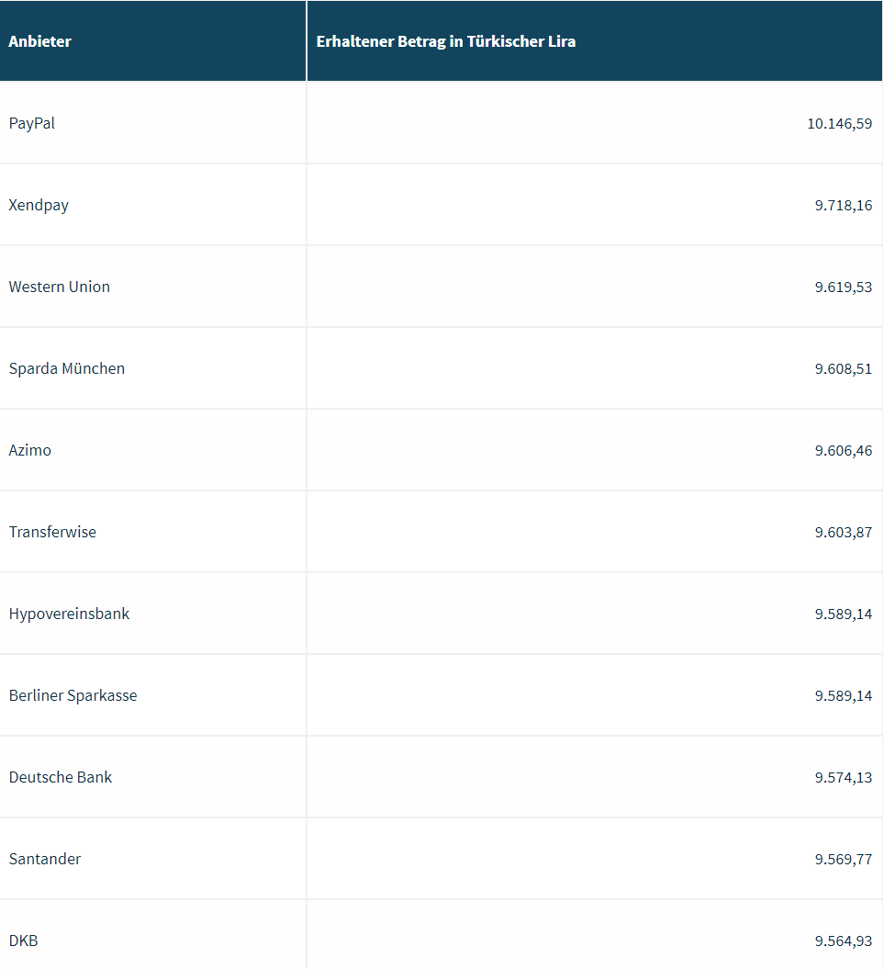
Task: Click the Deutsche Bank provider name
Action: (61, 777)
